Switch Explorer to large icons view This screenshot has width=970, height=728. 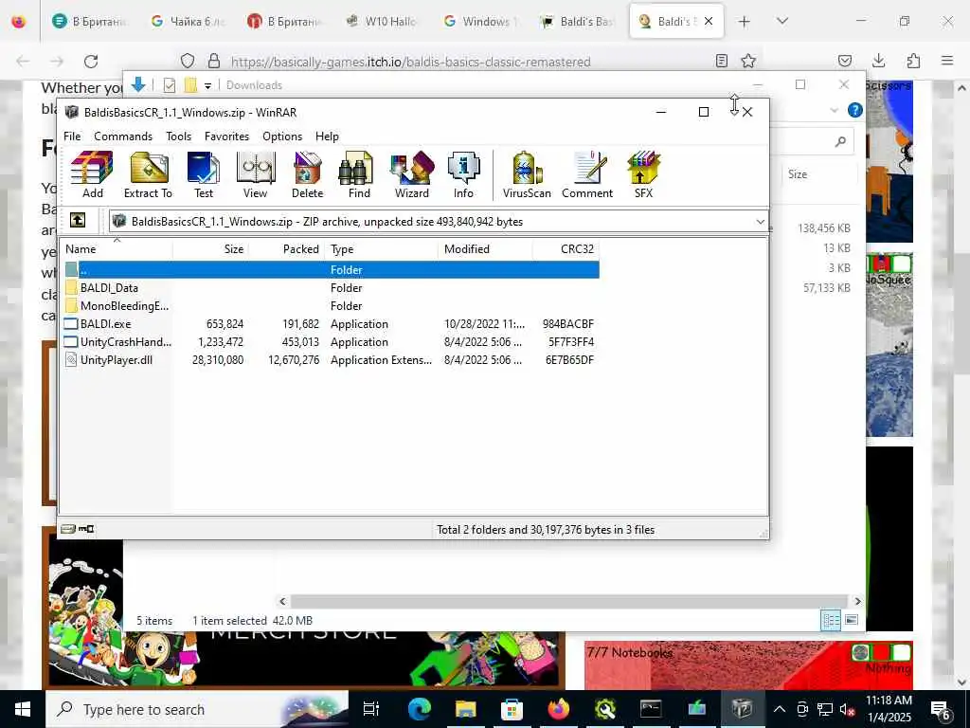(x=852, y=620)
